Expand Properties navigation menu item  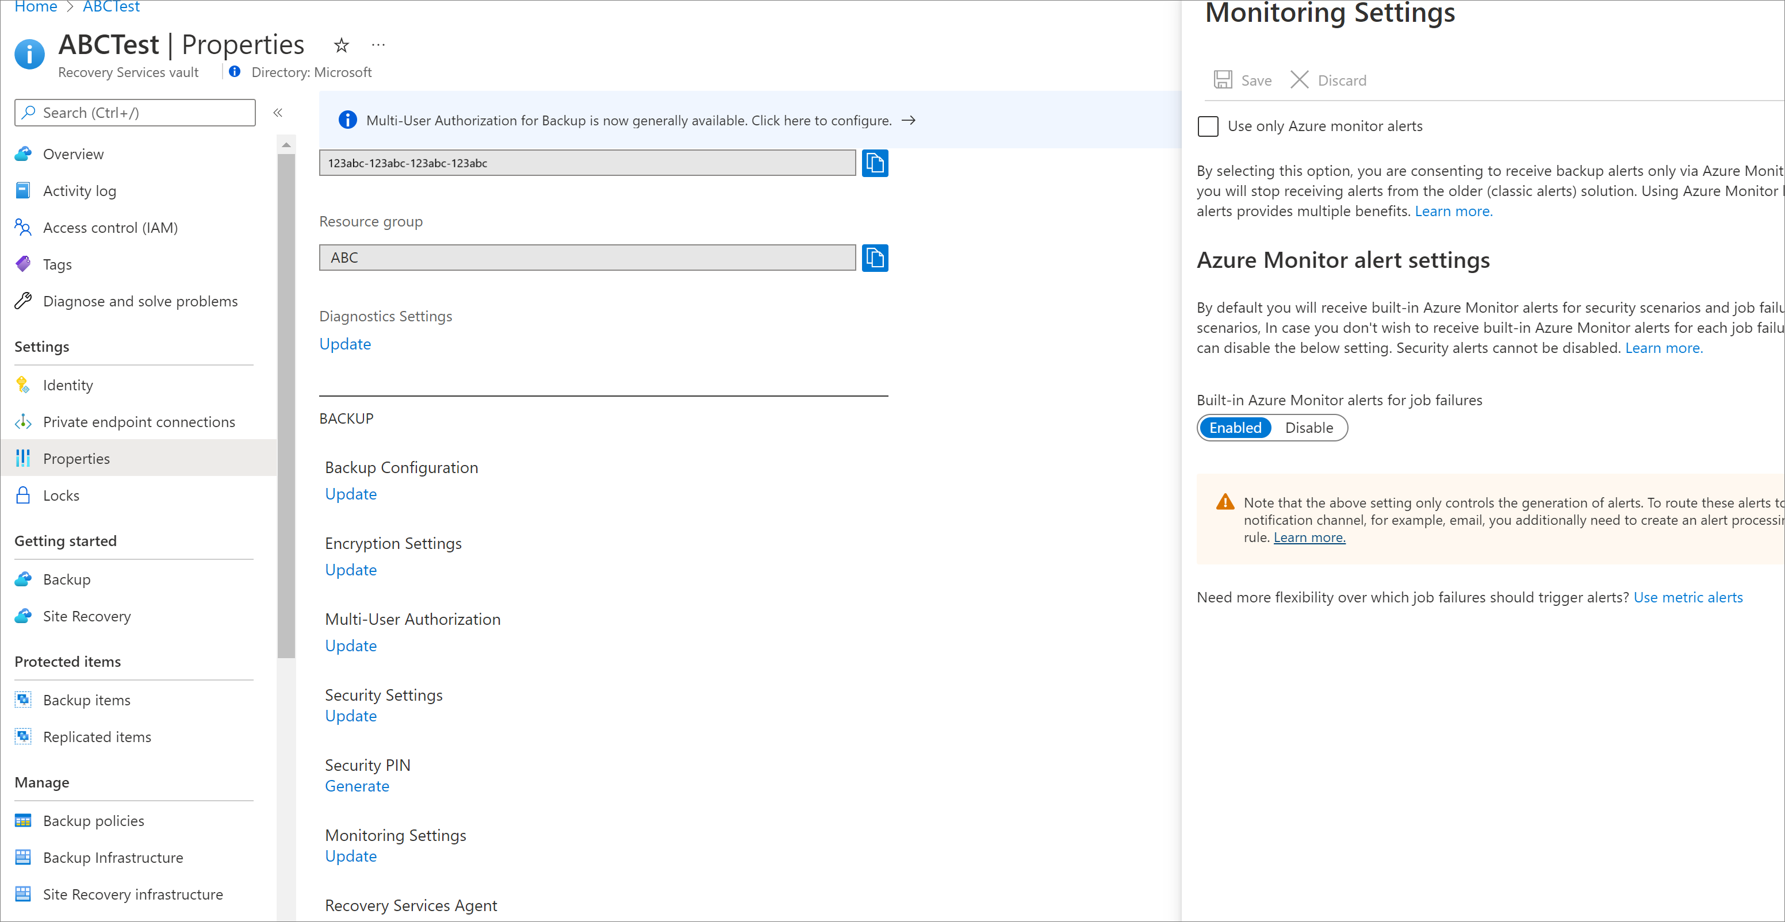76,458
